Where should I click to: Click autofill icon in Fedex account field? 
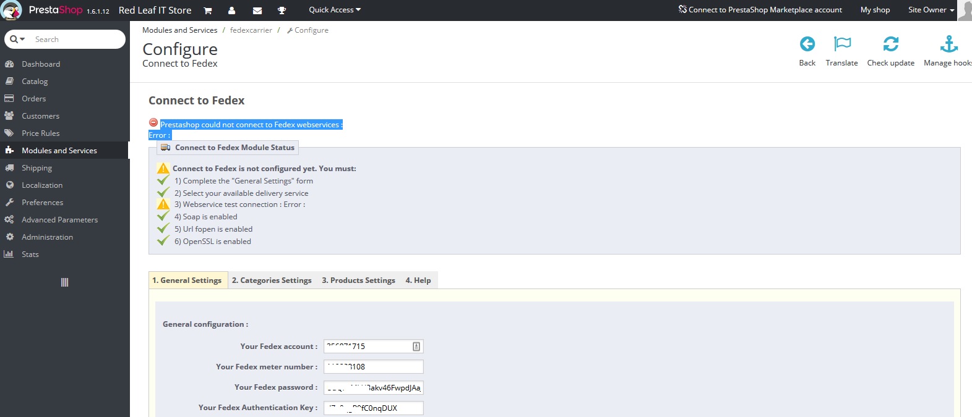[x=416, y=347]
